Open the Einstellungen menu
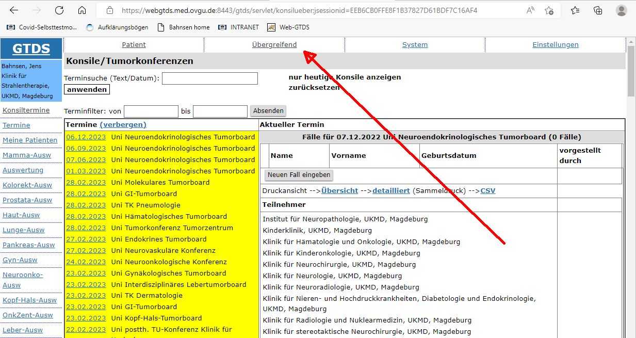 pyautogui.click(x=555, y=44)
